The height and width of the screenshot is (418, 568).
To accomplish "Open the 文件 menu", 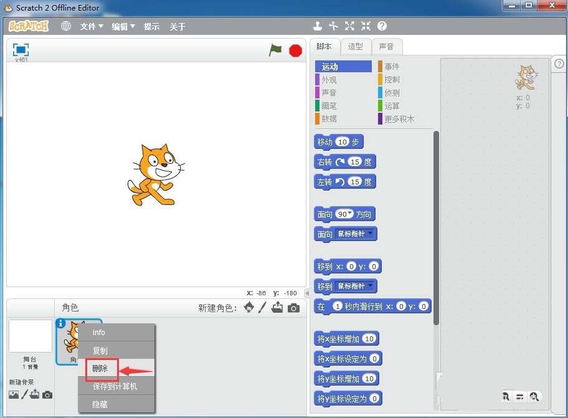I will click(92, 26).
